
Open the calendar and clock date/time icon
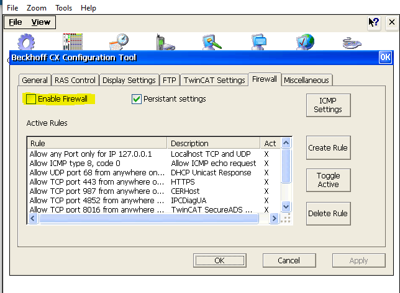pos(119,42)
